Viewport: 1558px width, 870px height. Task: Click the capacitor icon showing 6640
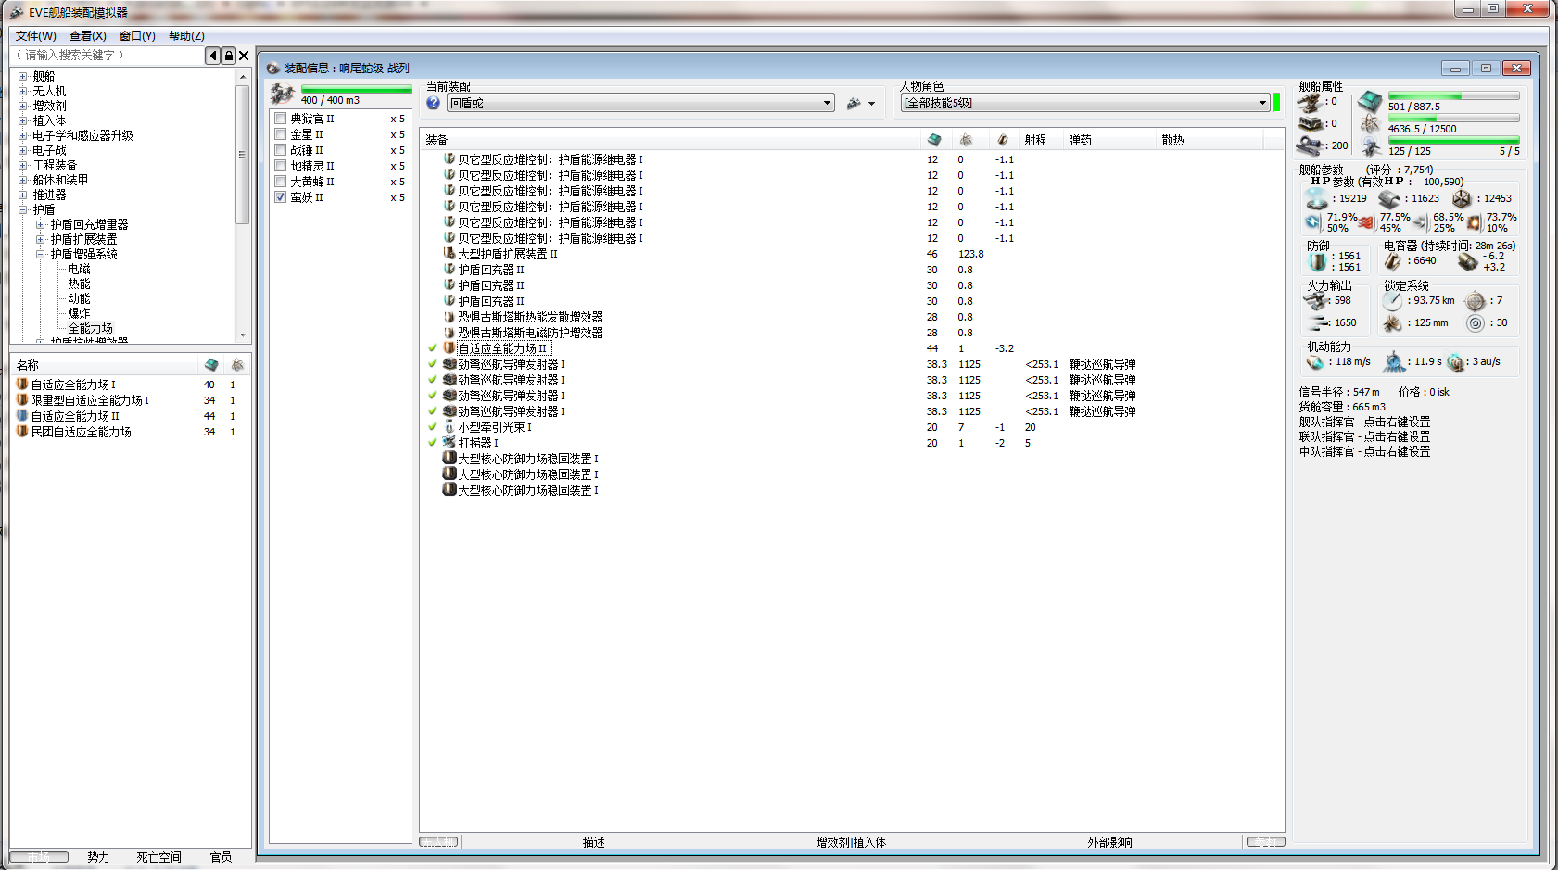coord(1393,262)
